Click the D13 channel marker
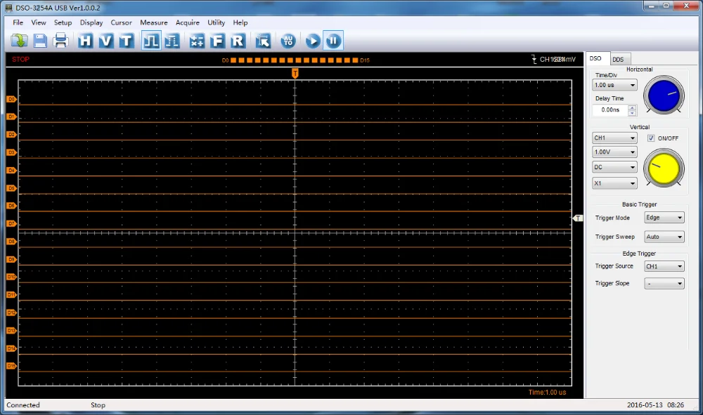The image size is (703, 415). click(12, 331)
